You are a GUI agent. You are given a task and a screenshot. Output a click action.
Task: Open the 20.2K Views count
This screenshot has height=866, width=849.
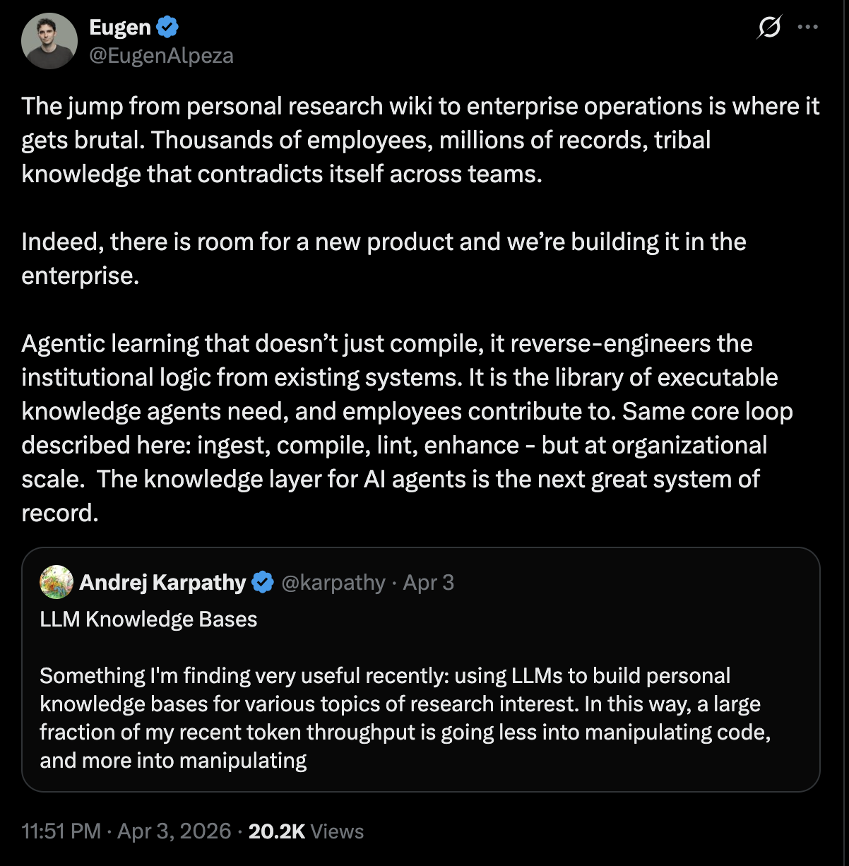277,831
